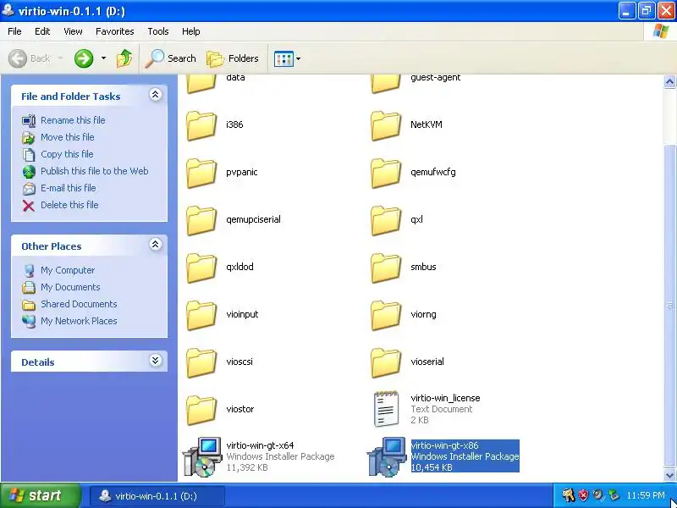Screen dimensions: 677x508
Task: Select the viostor folder icon
Action: tap(201, 411)
